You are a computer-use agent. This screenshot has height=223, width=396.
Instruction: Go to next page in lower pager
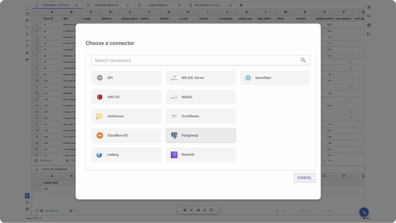click(x=325, y=211)
